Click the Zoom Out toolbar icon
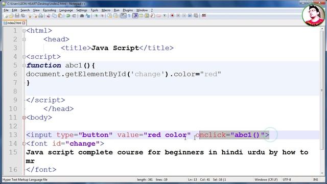Image resolution: width=327 pixels, height=184 pixels. pyautogui.click(x=102, y=16)
